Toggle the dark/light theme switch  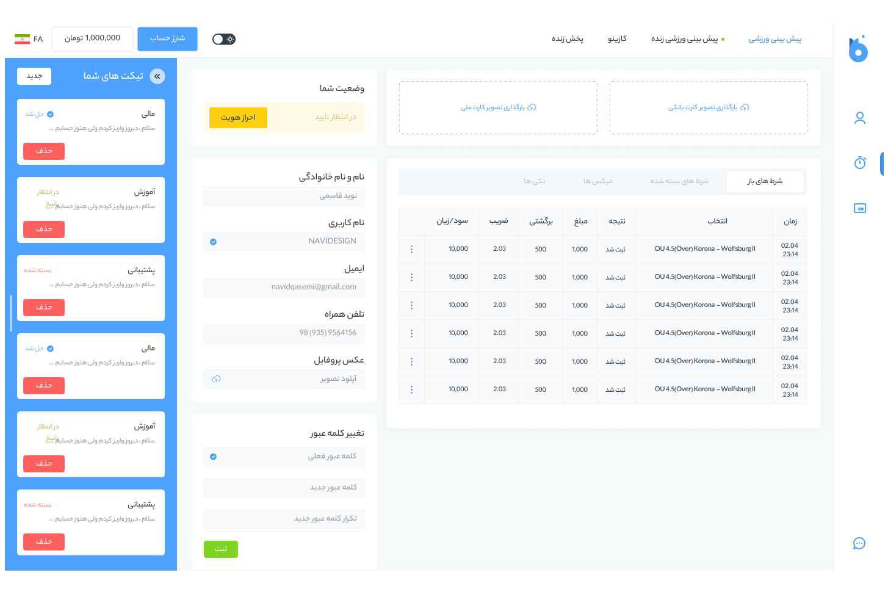(224, 39)
